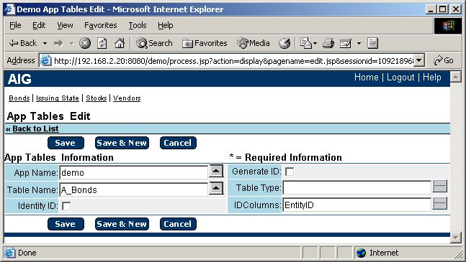Click the IDColumns input field
The image size is (466, 262).
(357, 205)
